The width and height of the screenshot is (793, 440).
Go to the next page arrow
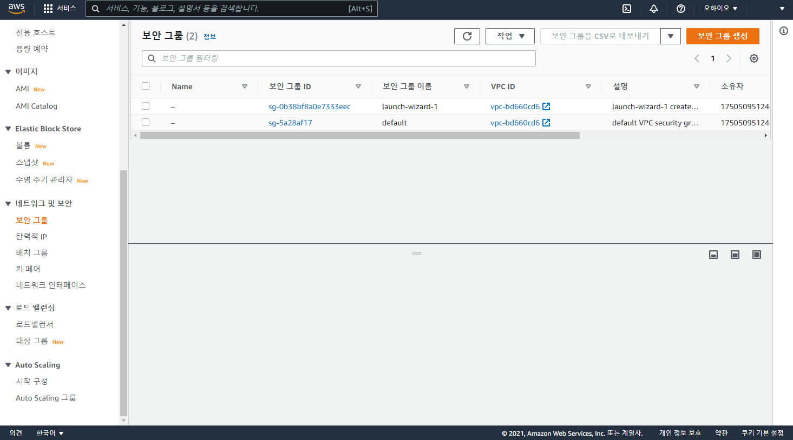pyautogui.click(x=729, y=58)
